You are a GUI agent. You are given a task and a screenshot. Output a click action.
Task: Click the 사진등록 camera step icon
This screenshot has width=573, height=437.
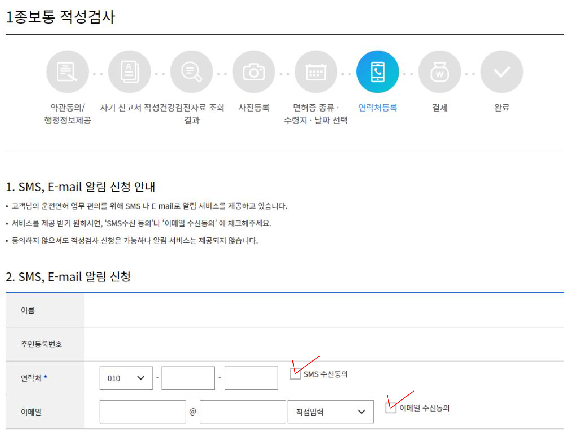coord(253,72)
